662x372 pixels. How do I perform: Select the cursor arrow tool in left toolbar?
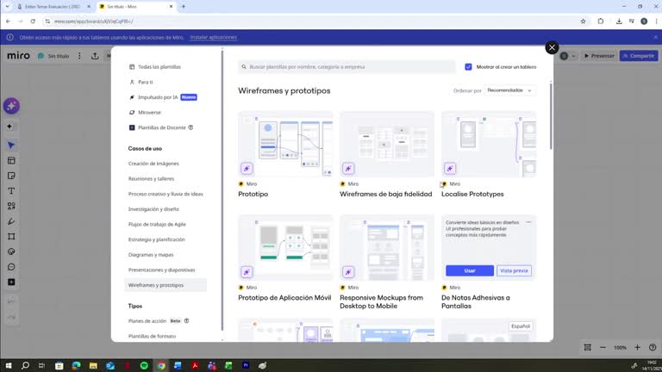point(11,146)
